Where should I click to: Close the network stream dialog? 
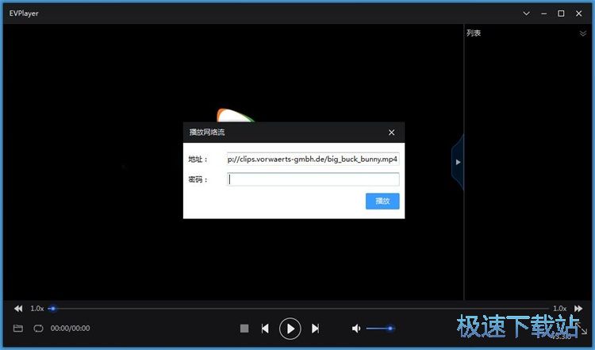[392, 132]
